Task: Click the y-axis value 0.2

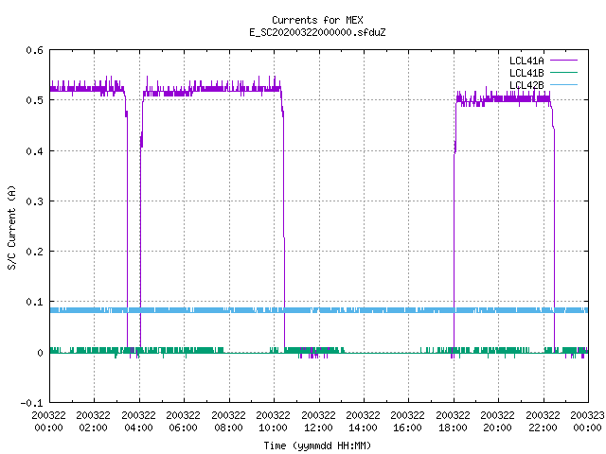Action: click(x=34, y=252)
